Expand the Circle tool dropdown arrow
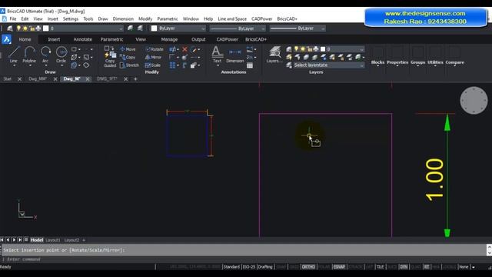Screen dimensions: 492x277 click(61, 65)
